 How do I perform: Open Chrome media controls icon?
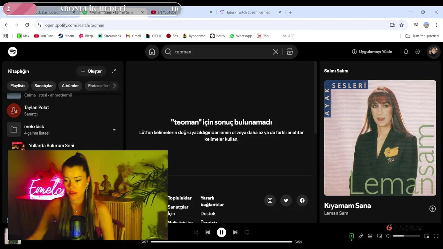(x=416, y=25)
